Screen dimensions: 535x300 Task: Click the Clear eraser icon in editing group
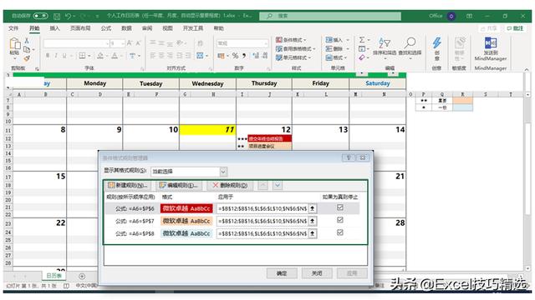[362, 57]
